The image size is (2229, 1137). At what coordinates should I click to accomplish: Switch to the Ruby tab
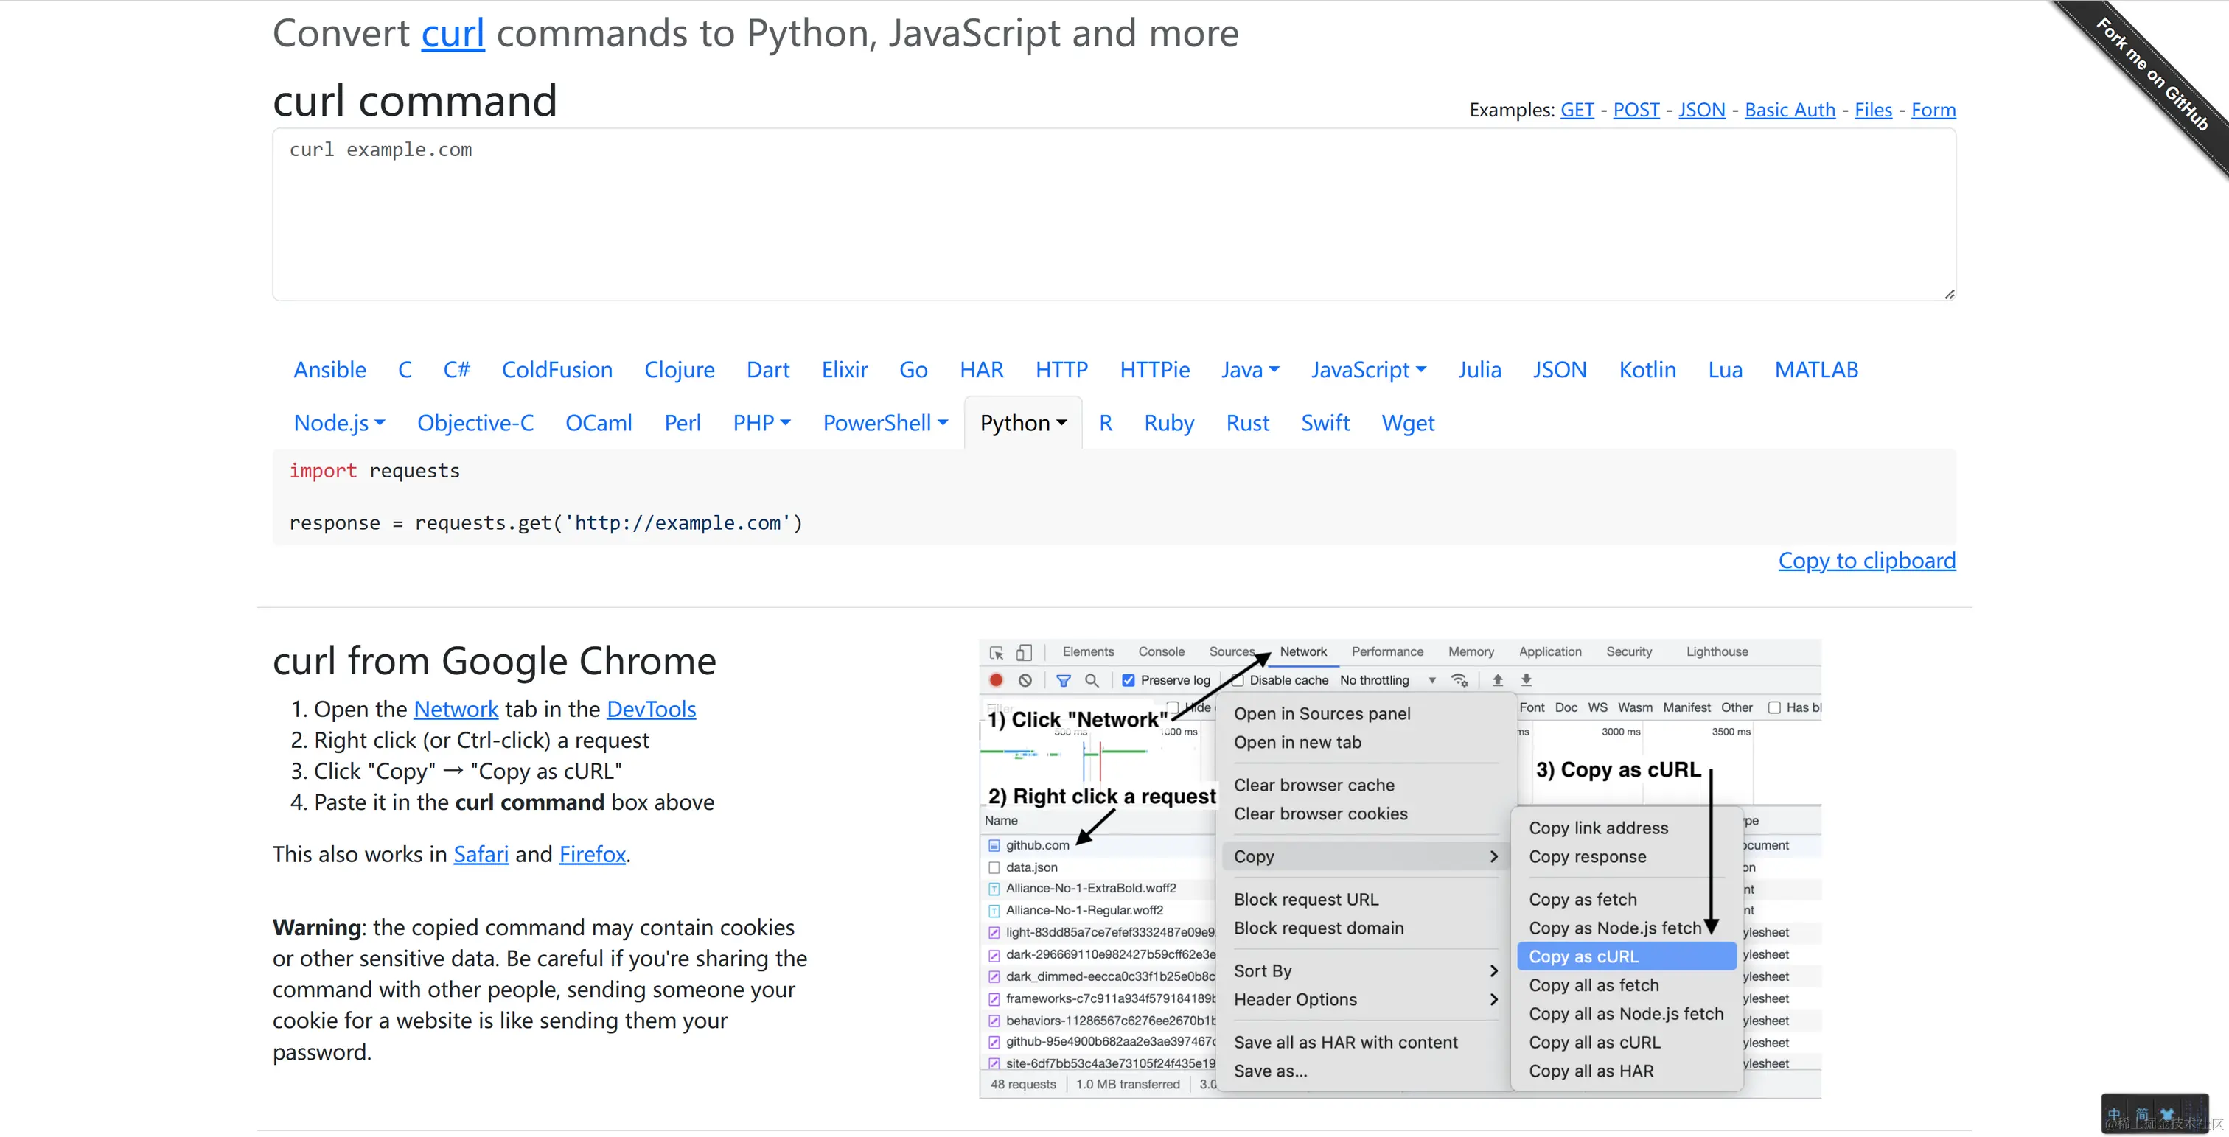tap(1168, 423)
